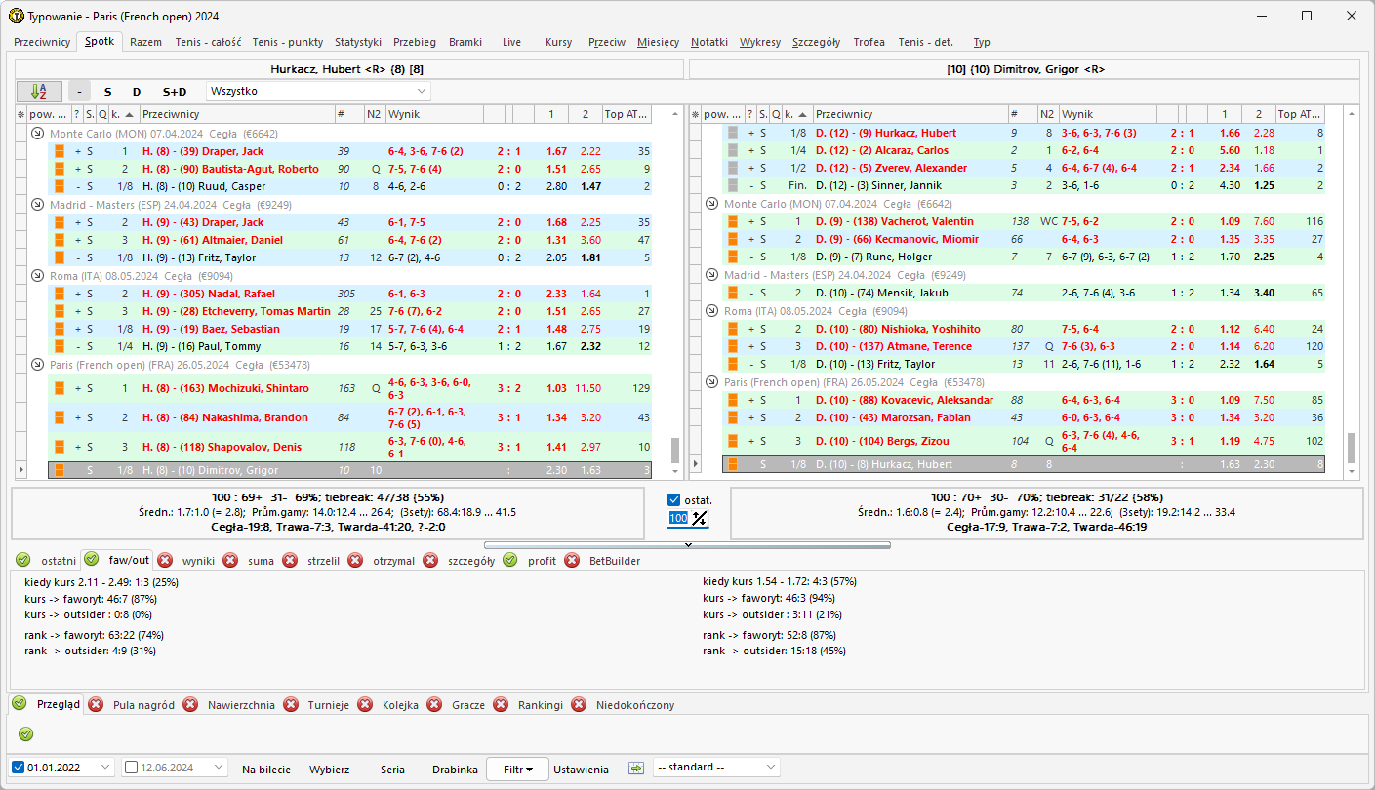Click the A-Z sort icon button
Viewport: 1375px width, 790px height.
(39, 91)
